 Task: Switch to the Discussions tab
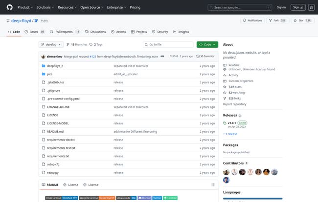95,32
